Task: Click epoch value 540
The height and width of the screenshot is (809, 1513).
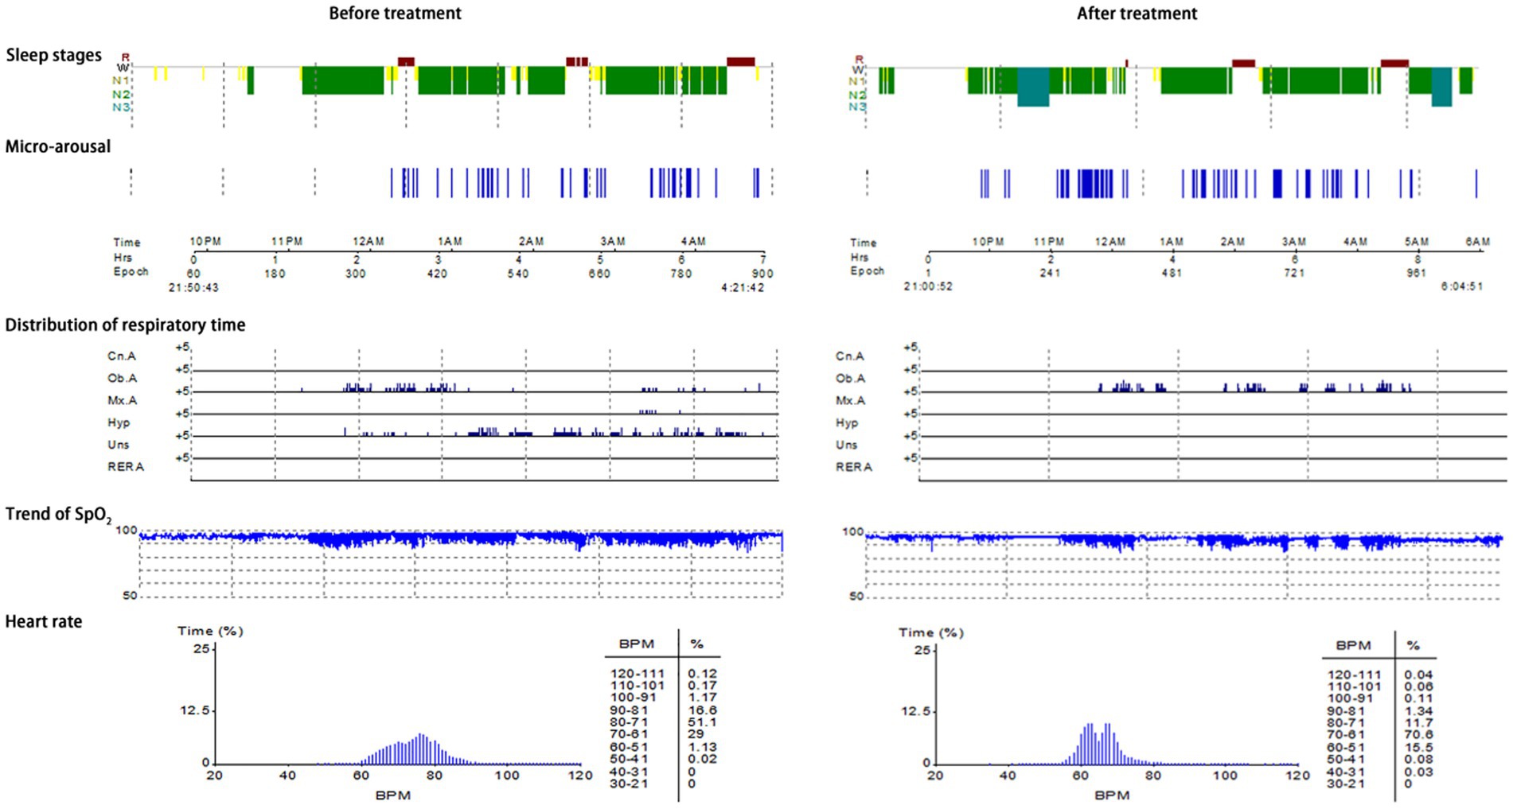Action: [x=518, y=274]
